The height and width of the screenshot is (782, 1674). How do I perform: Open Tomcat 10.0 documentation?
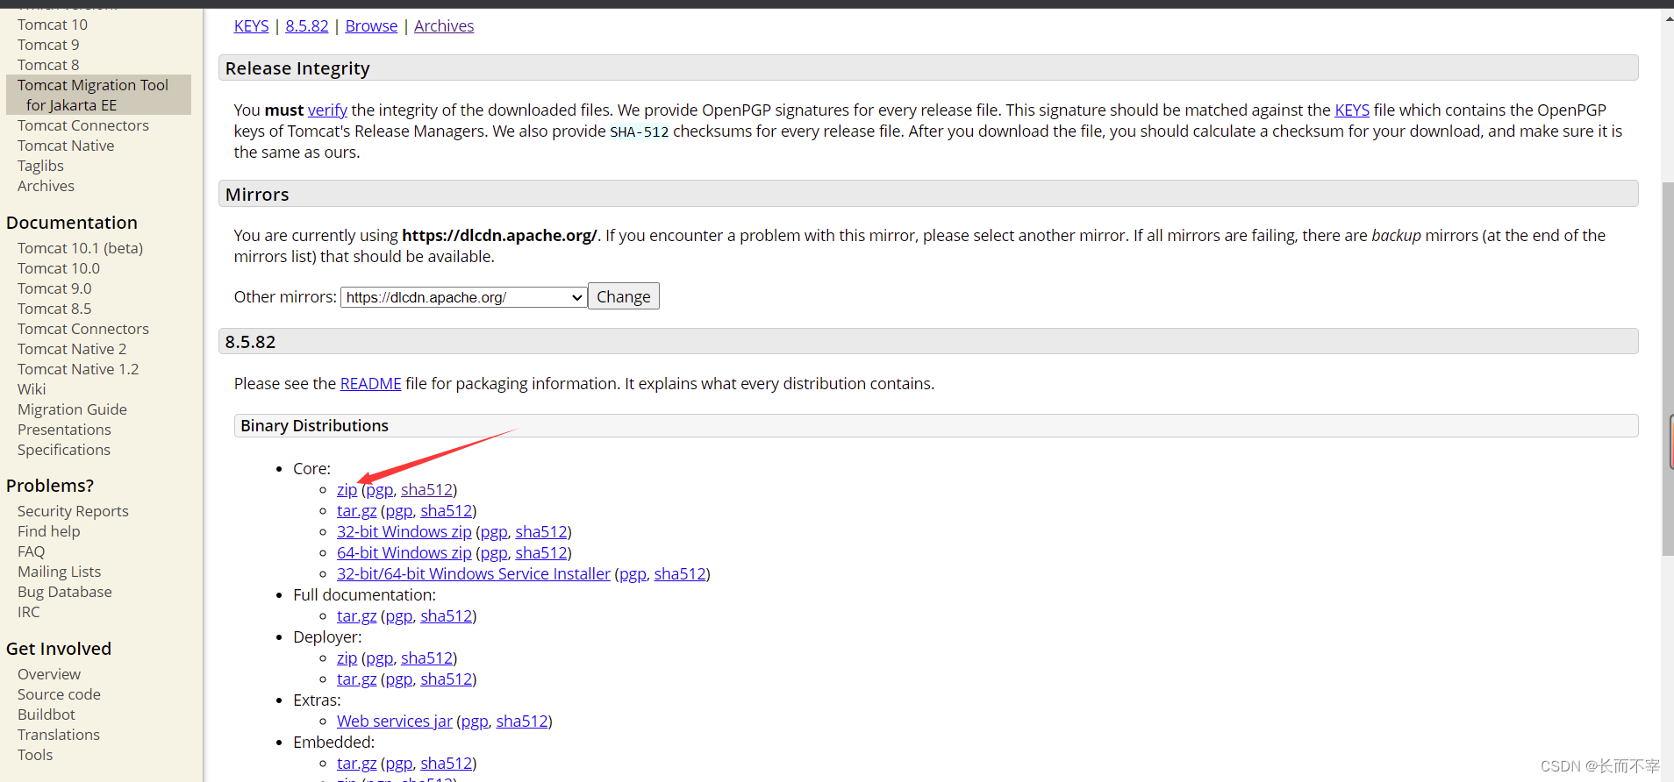(59, 268)
